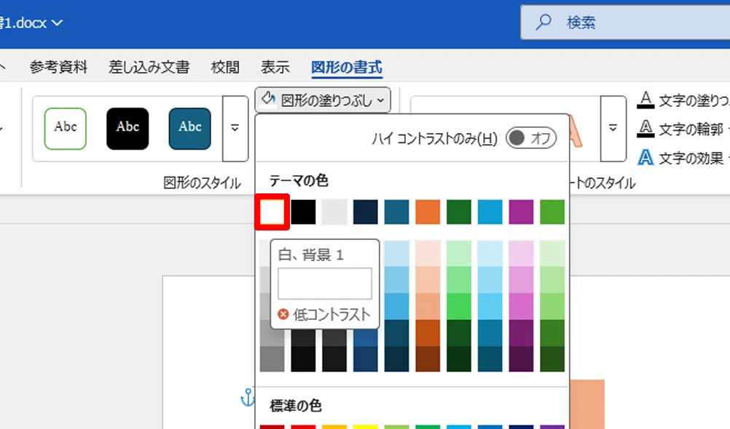730x429 pixels.
Task: Pick the black theme color swatch
Action: click(x=303, y=212)
